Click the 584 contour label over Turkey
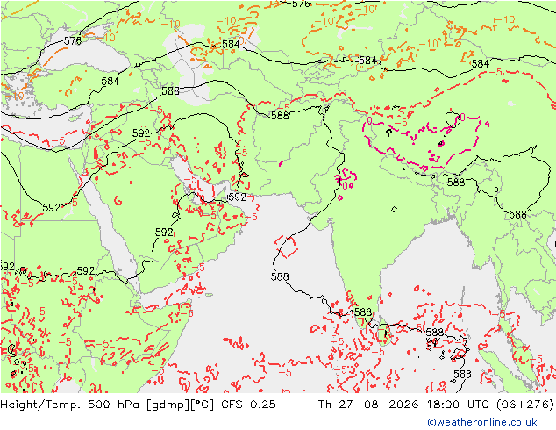Screen dimensions: 556x430 click(x=110, y=82)
